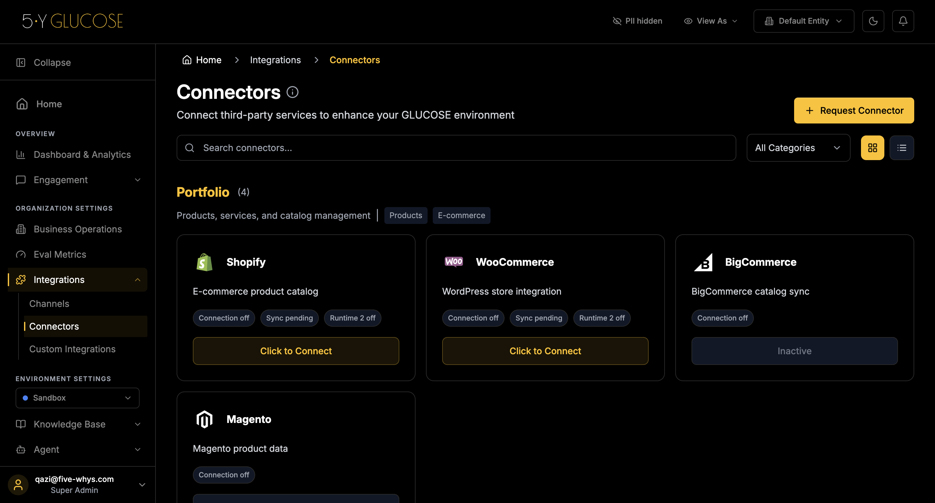Click the Portfolio section heading
Image resolution: width=935 pixels, height=503 pixels.
[x=203, y=192]
